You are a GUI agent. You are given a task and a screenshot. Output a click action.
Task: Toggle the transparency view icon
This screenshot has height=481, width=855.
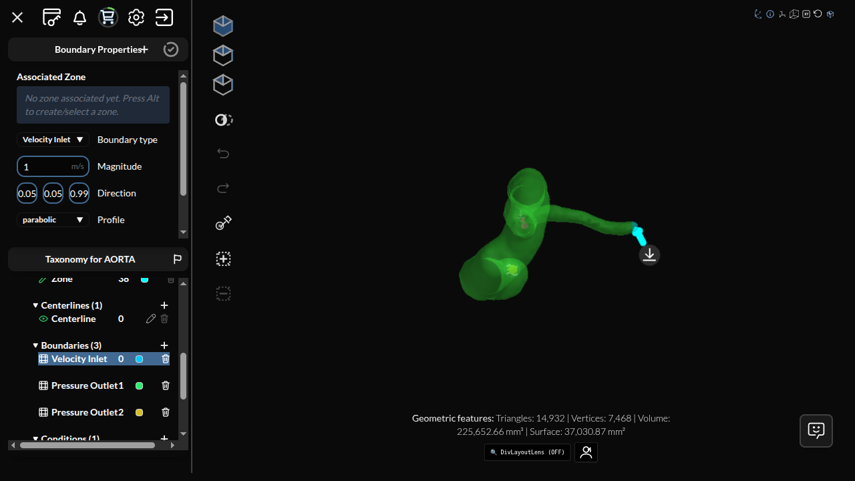[224, 120]
